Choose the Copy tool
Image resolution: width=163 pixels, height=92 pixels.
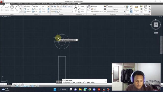click(x=27, y=9)
